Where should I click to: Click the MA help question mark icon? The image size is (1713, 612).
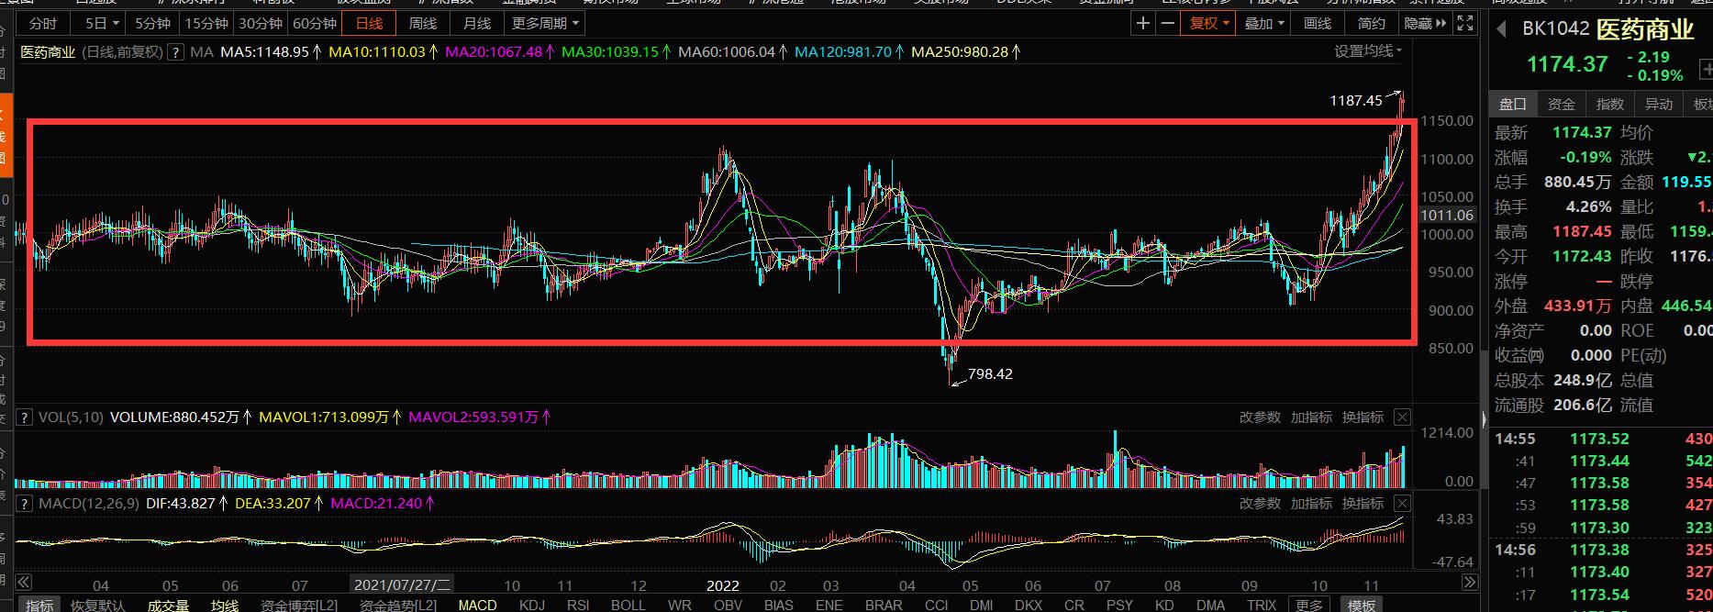pos(176,52)
